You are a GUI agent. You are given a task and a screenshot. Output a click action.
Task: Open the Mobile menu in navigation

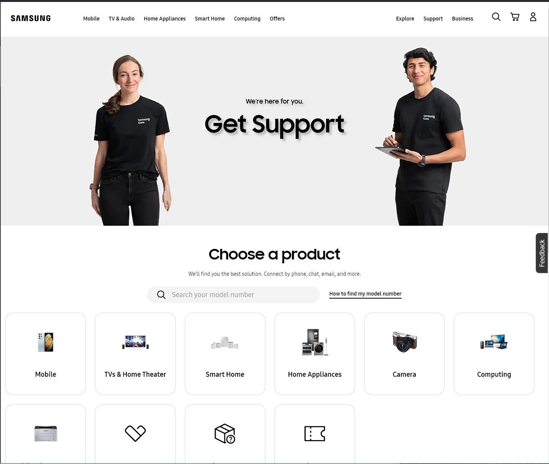(x=91, y=19)
